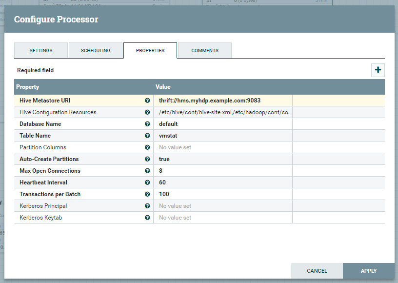This screenshot has width=398, height=283.
Task: Open help for Heartbeat Interval
Action: pyautogui.click(x=147, y=182)
